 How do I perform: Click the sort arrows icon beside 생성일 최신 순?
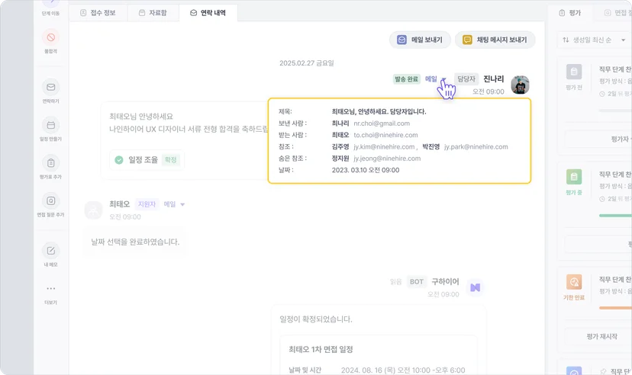pyautogui.click(x=566, y=40)
